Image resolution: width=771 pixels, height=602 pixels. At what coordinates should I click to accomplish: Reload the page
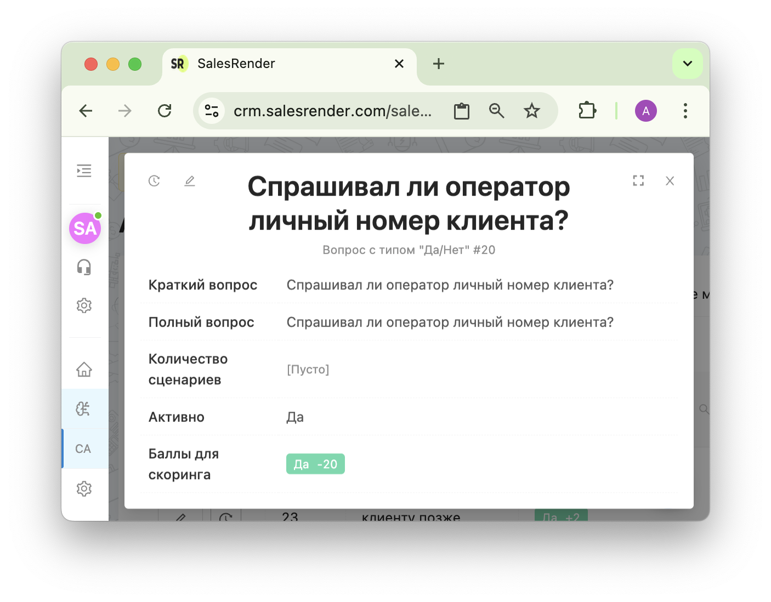(165, 111)
